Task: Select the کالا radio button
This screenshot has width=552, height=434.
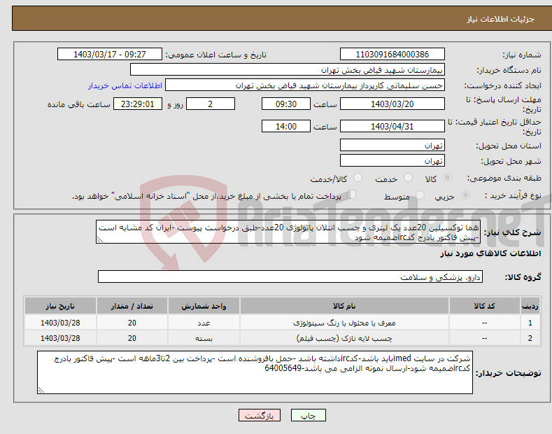Action: [x=447, y=178]
